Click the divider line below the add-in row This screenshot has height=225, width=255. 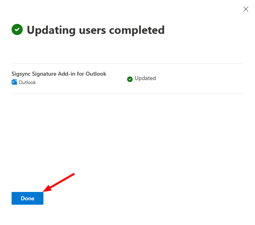tap(127, 93)
